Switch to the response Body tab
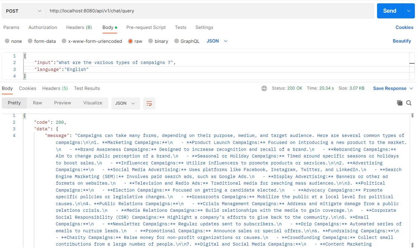The width and height of the screenshot is (417, 248). [7, 88]
